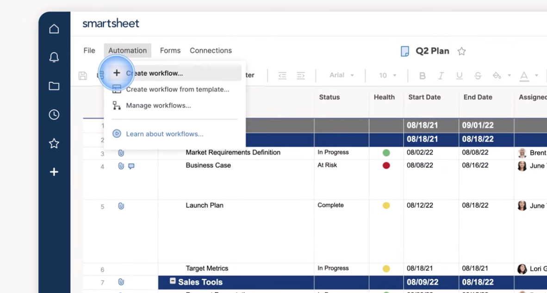Select the Business Case cell
Image resolution: width=547 pixels, height=293 pixels.
tap(208, 165)
